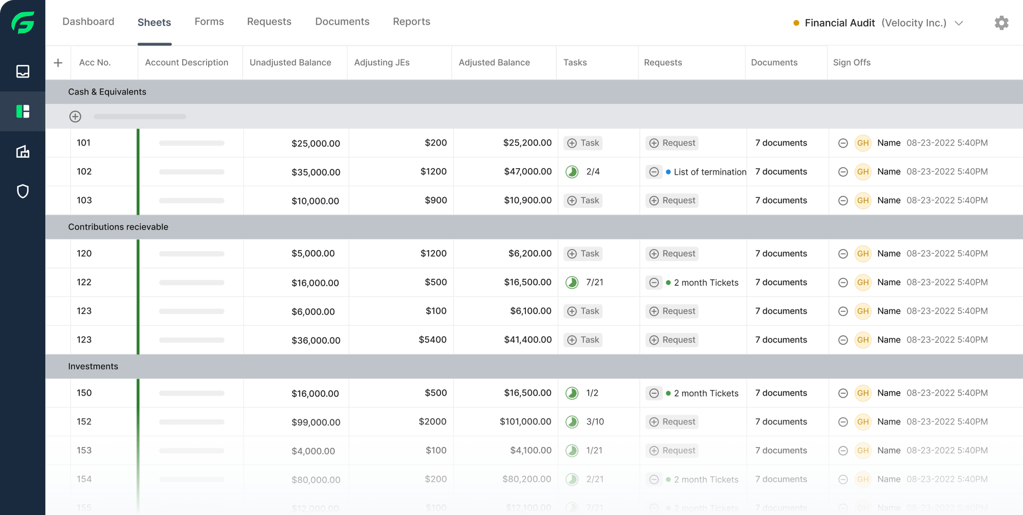
Task: Collapse the Investments group
Action: [534, 367]
